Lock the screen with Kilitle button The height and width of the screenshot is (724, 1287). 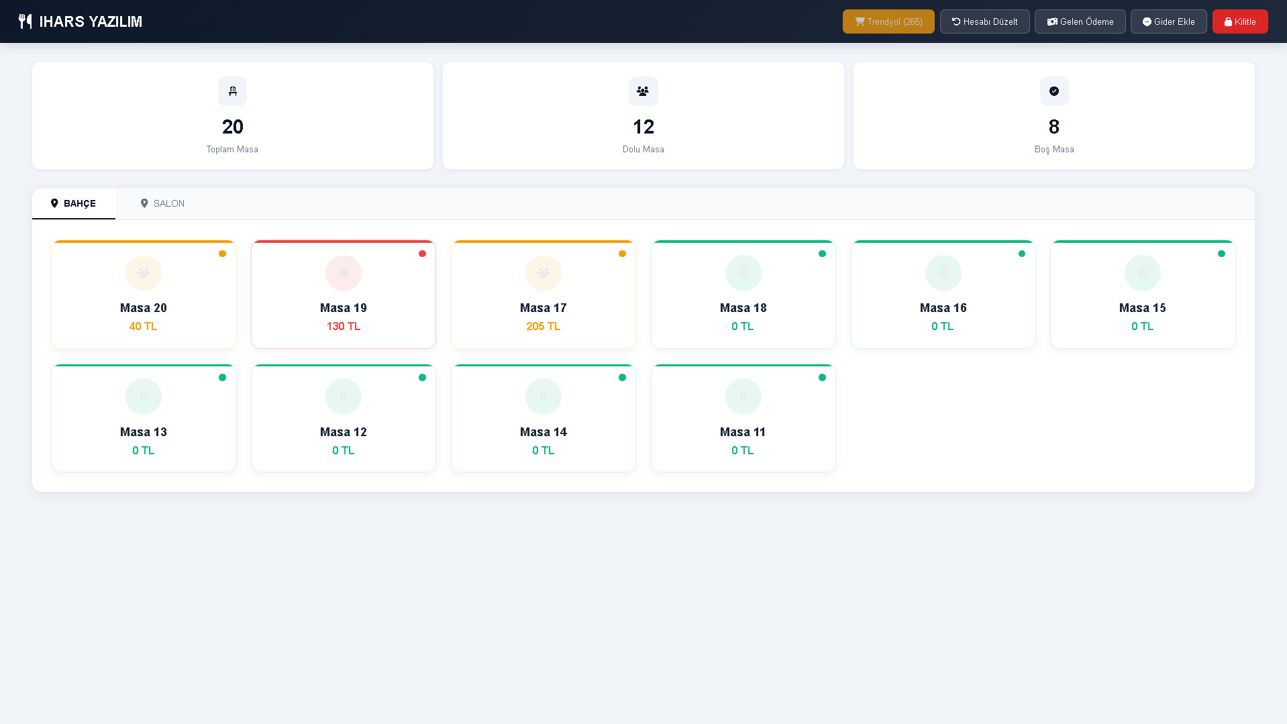pos(1239,21)
